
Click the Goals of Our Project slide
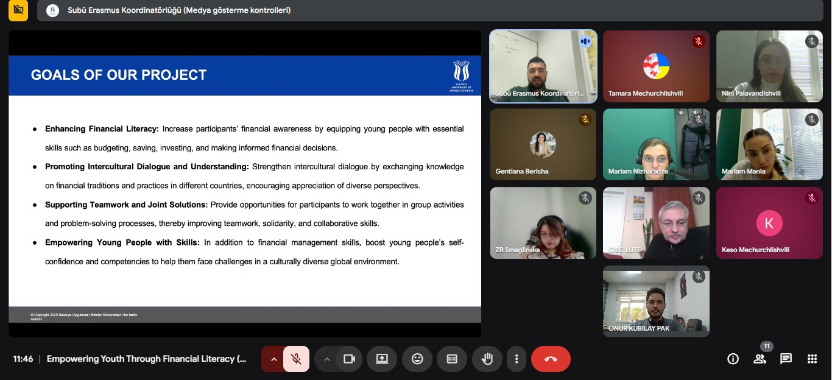pyautogui.click(x=245, y=189)
